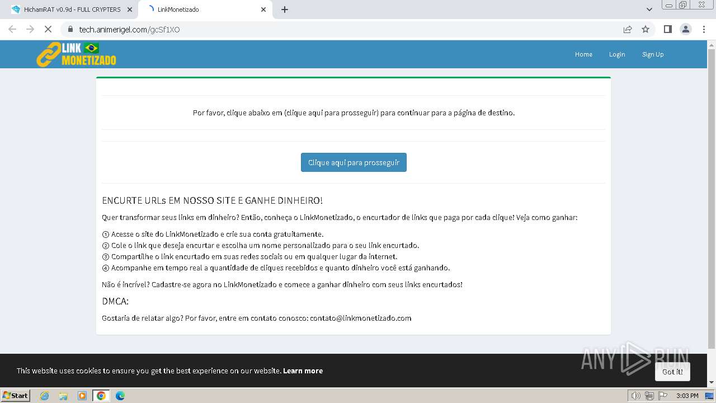The width and height of the screenshot is (716, 403).
Task: Open media player taskbar icon
Action: [82, 396]
